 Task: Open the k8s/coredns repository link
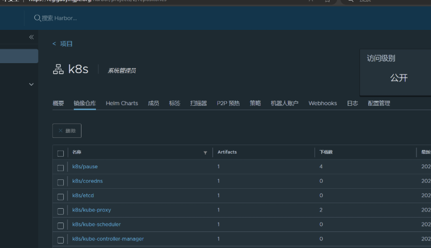point(88,181)
